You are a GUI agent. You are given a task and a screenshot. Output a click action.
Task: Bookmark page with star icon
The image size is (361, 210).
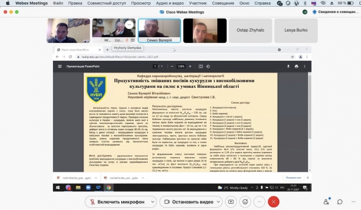click(292, 57)
